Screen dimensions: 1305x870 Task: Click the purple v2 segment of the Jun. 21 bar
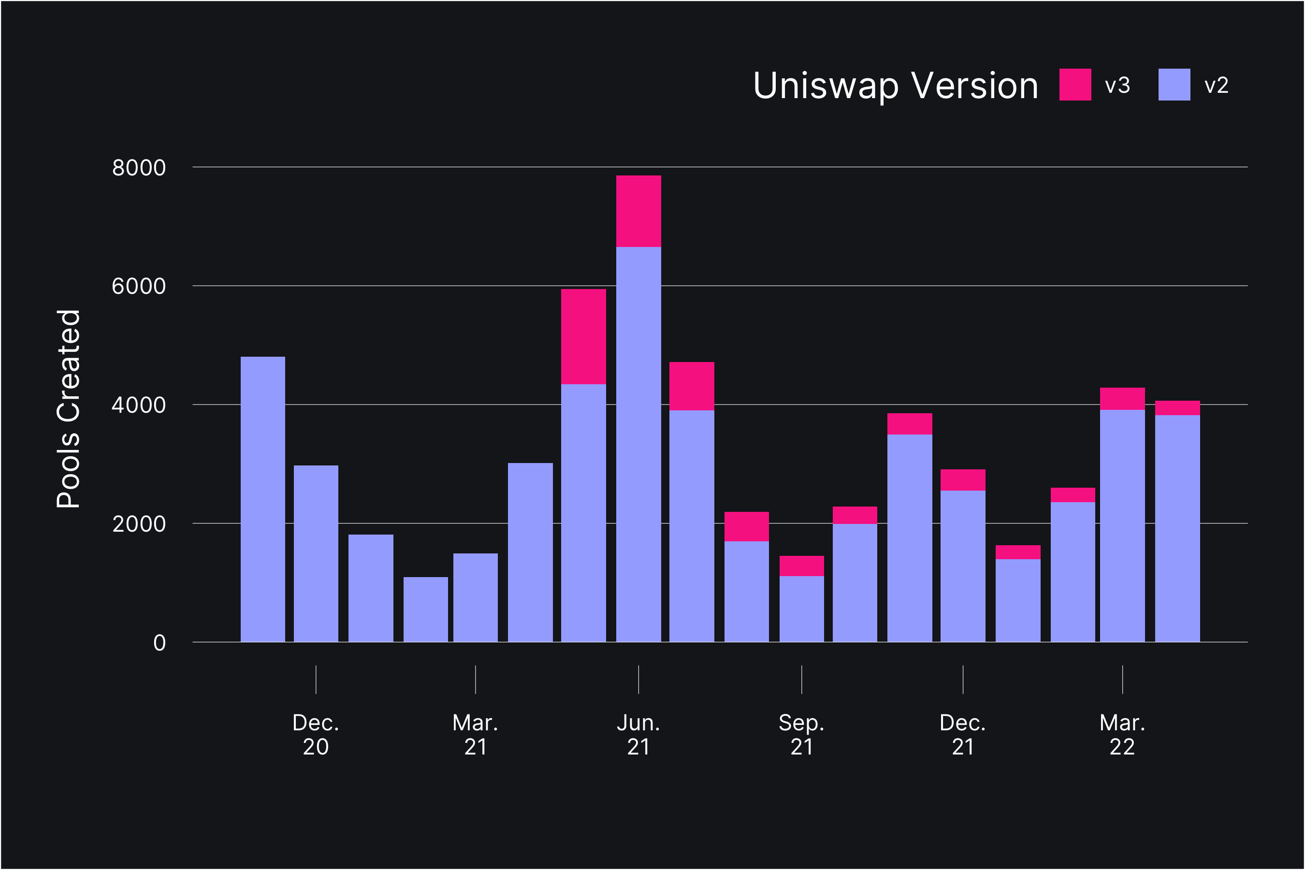(638, 445)
